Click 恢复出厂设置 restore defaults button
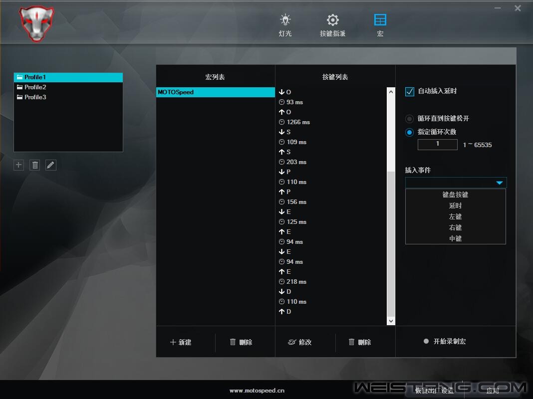The height and width of the screenshot is (399, 533). click(x=434, y=391)
